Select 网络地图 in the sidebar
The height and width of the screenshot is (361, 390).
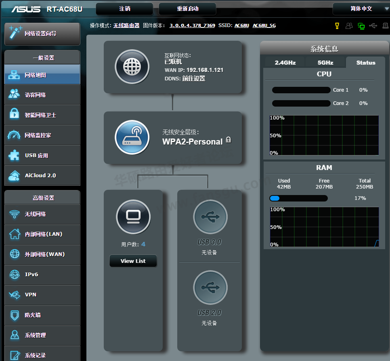(42, 74)
